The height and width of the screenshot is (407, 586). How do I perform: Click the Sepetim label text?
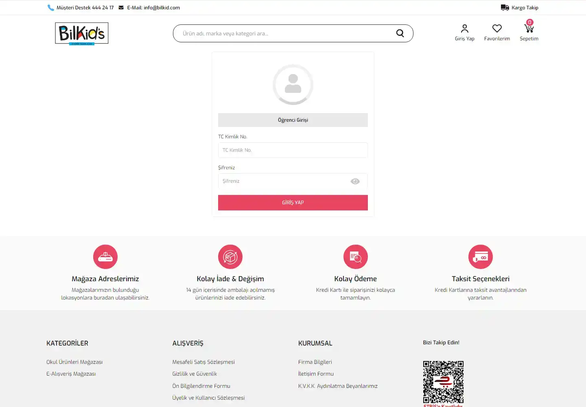pyautogui.click(x=529, y=39)
